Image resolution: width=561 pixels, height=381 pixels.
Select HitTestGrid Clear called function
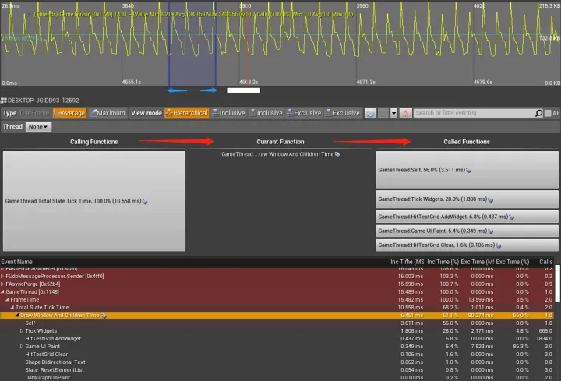pyautogui.click(x=467, y=245)
